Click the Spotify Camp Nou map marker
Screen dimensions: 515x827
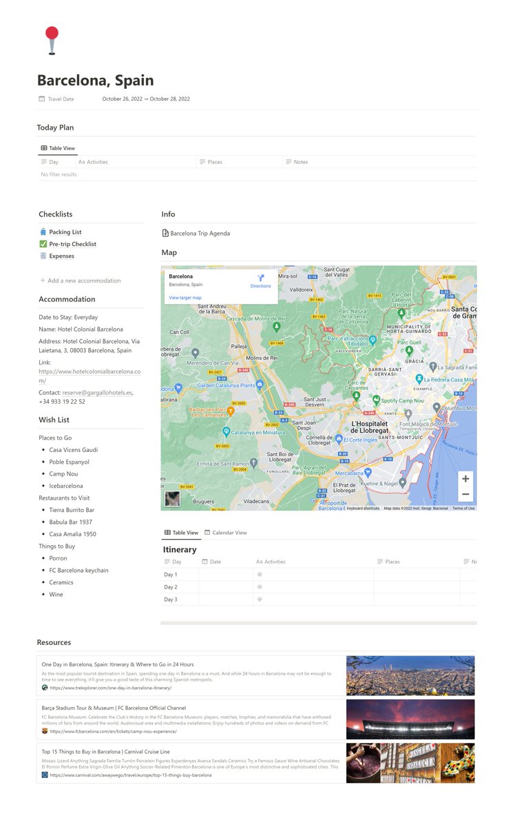tap(377, 400)
